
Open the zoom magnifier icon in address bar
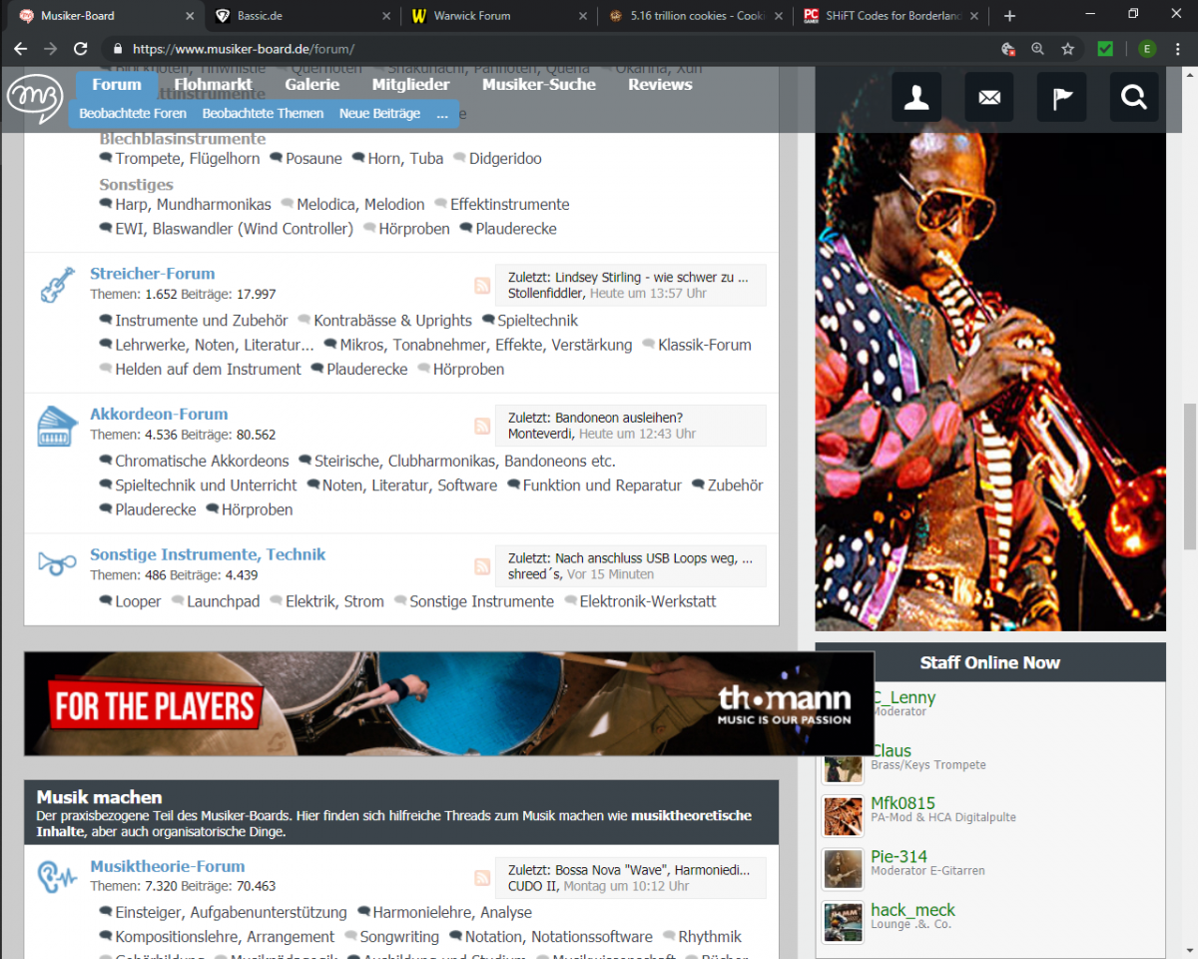tap(1037, 48)
